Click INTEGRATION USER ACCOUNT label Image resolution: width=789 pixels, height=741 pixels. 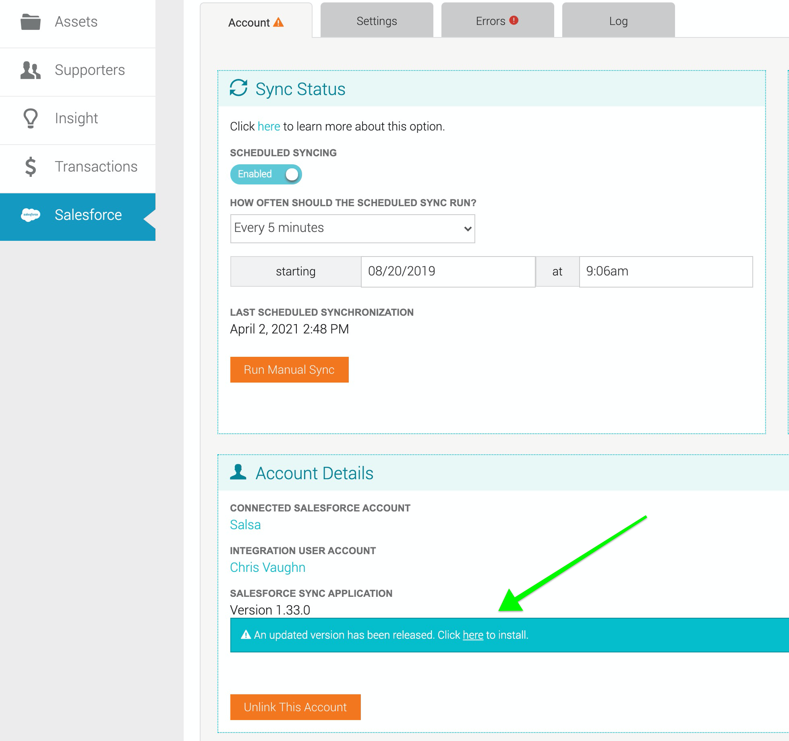pyautogui.click(x=303, y=551)
